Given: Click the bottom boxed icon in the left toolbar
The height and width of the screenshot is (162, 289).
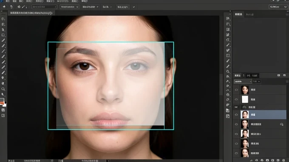Looking at the screenshot, I should (3, 115).
